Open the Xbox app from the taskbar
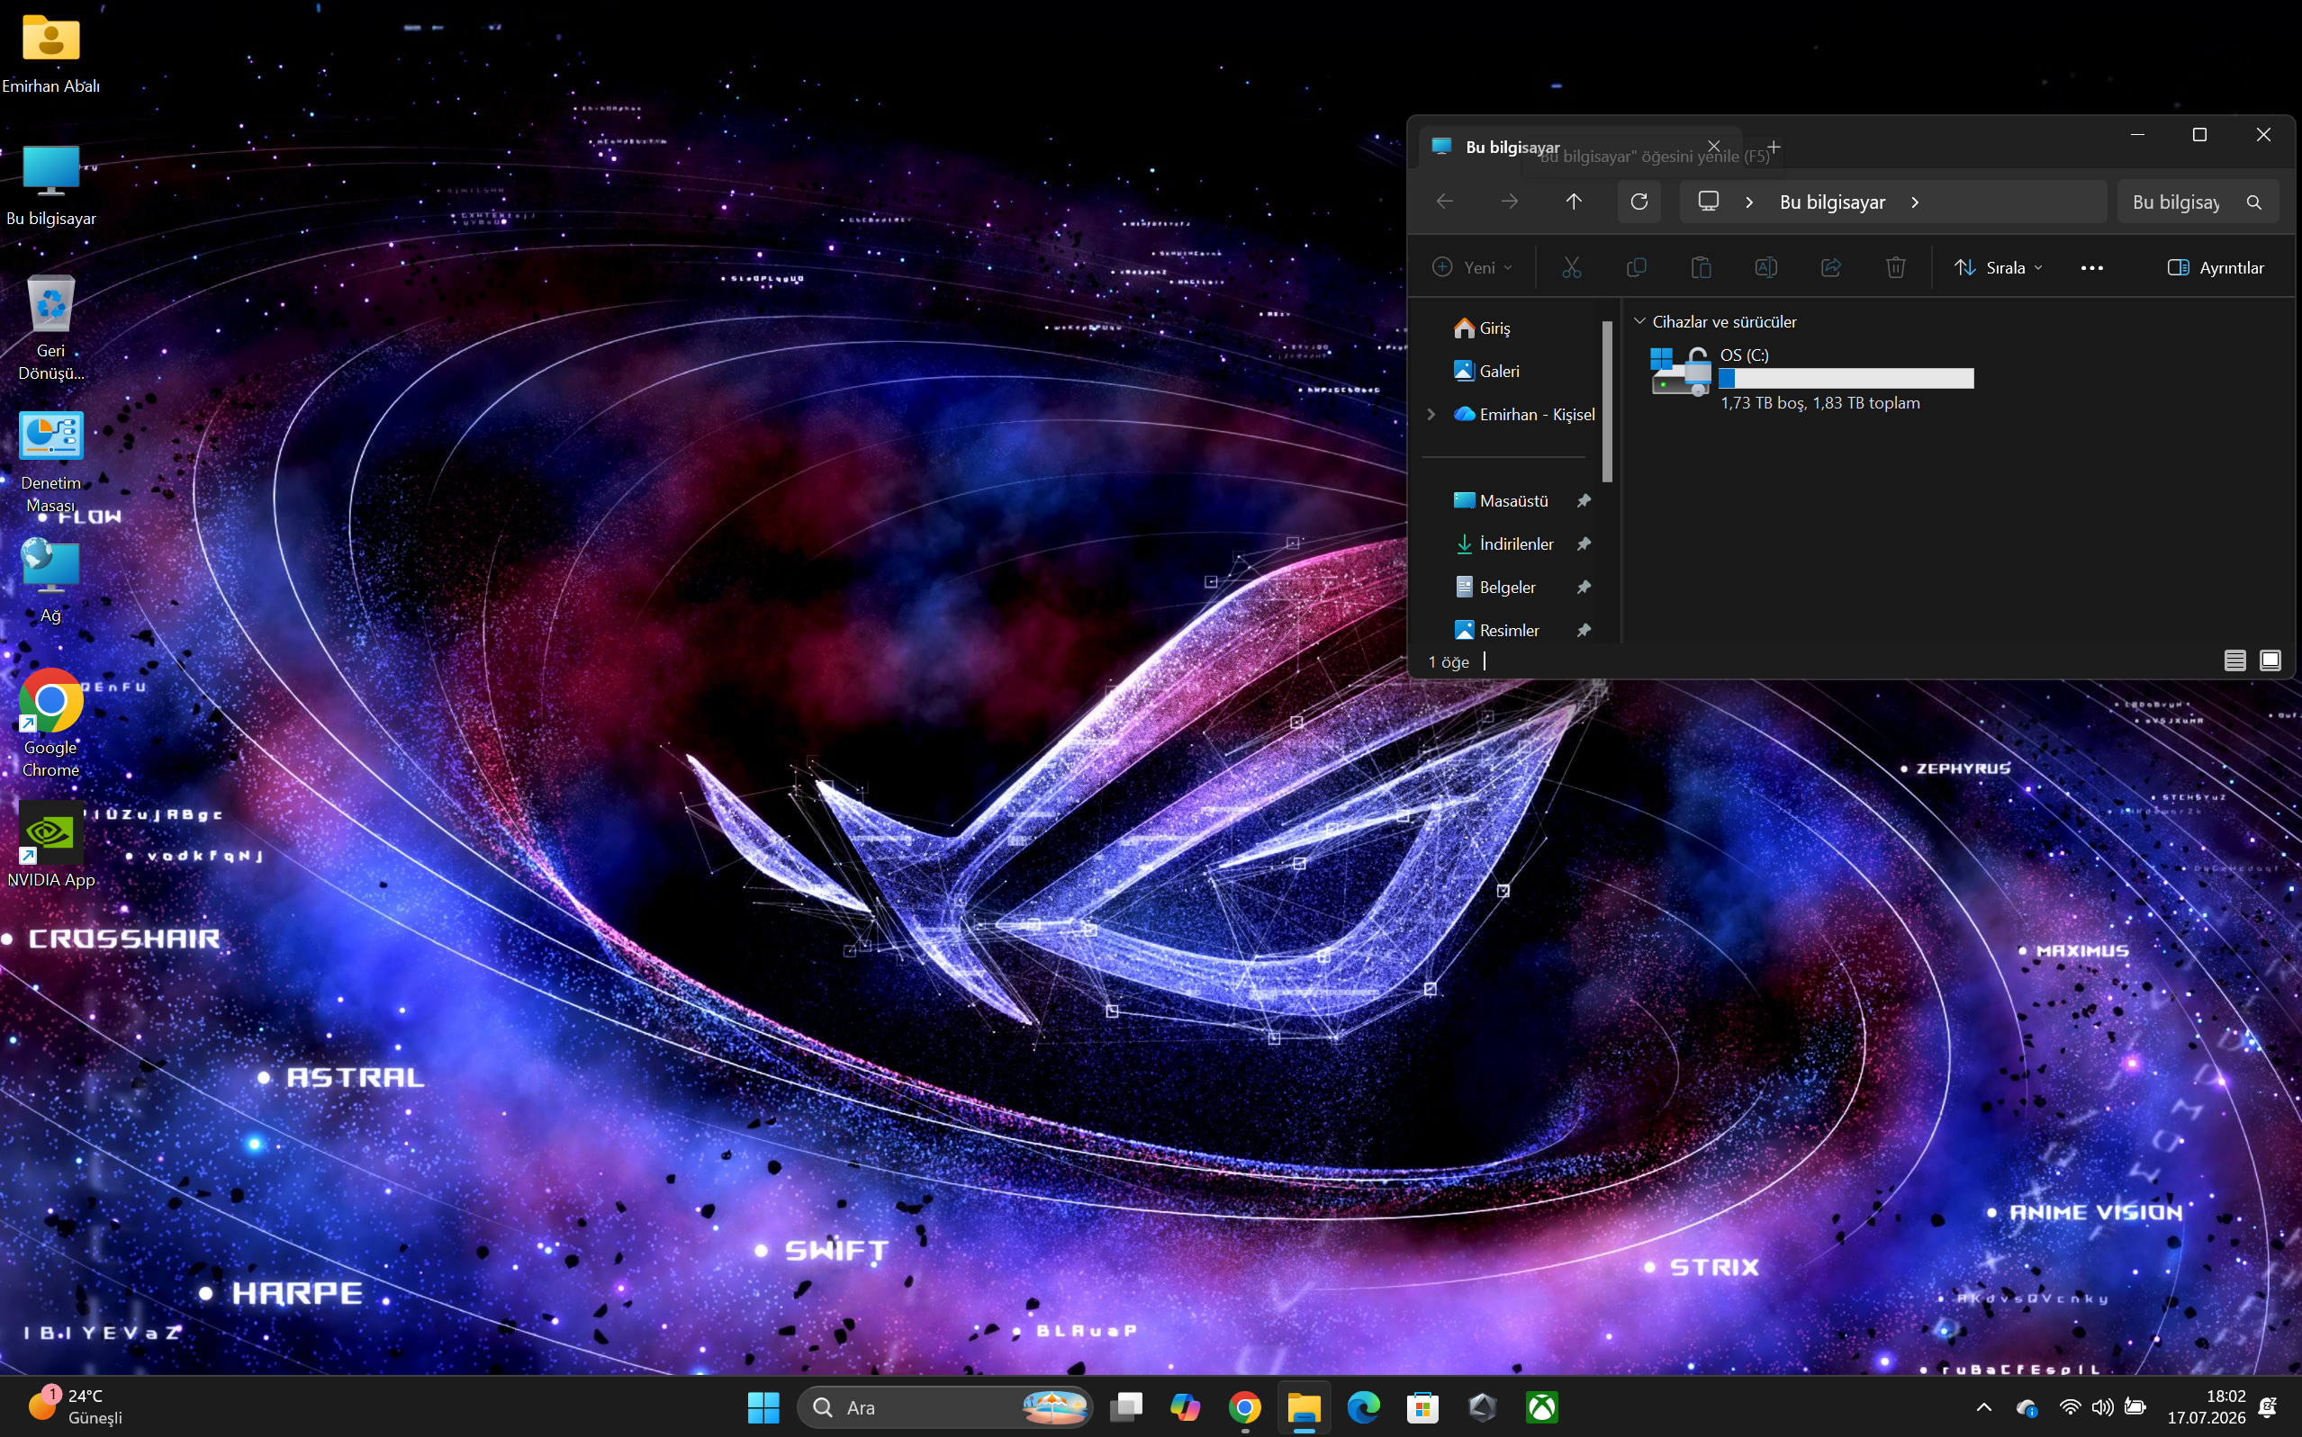The width and height of the screenshot is (2302, 1437). coord(1541,1406)
